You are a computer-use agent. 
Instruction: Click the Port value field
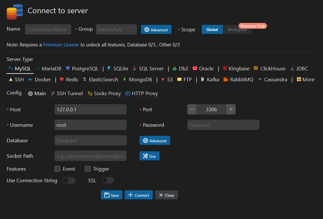211,109
